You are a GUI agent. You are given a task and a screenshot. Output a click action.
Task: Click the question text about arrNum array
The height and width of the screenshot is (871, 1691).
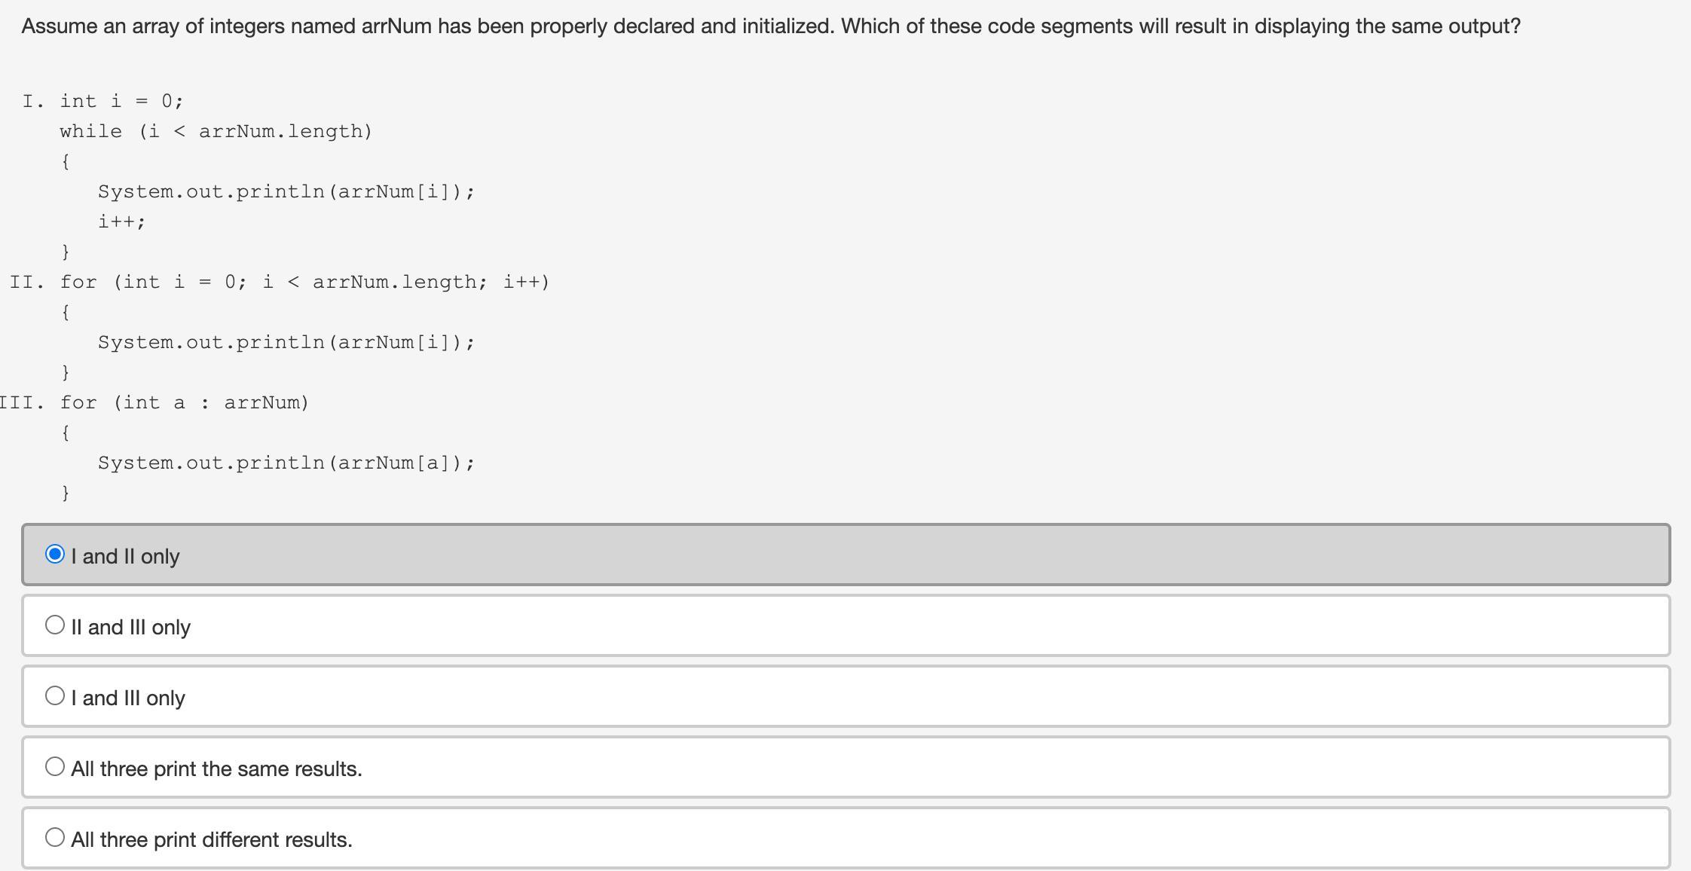point(771,26)
